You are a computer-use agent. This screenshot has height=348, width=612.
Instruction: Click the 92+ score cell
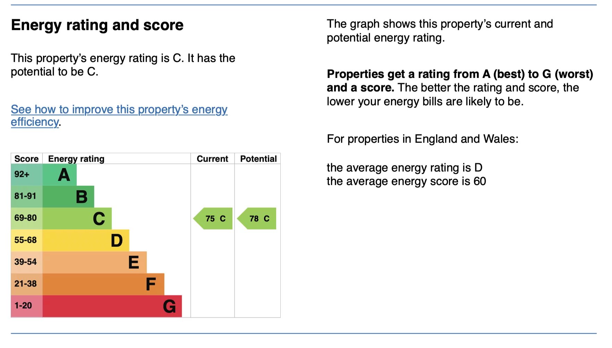(x=26, y=175)
